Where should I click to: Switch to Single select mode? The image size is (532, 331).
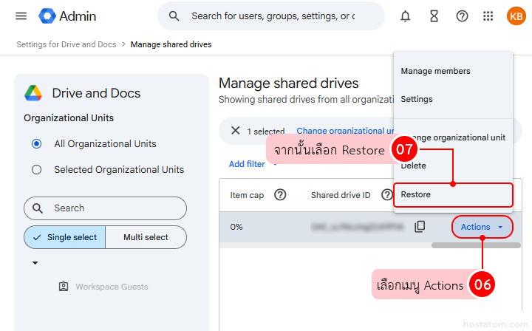tap(65, 237)
